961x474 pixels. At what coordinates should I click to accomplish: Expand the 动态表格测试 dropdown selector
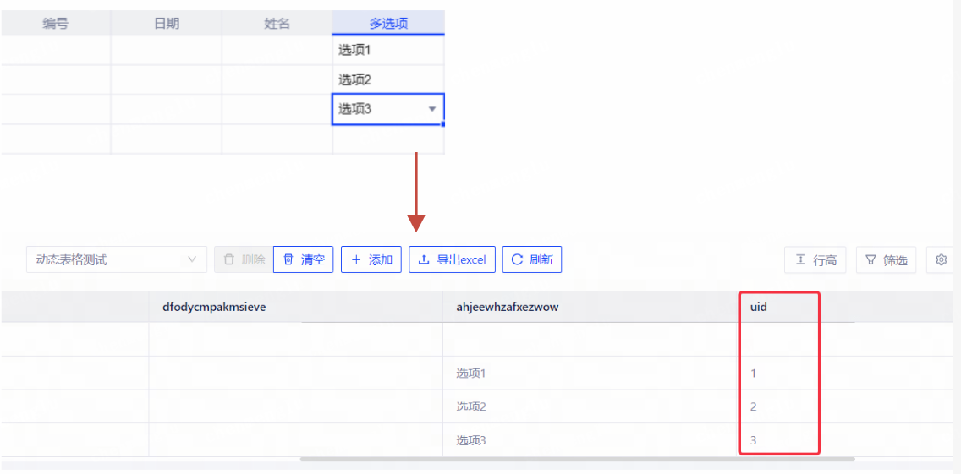(x=117, y=260)
